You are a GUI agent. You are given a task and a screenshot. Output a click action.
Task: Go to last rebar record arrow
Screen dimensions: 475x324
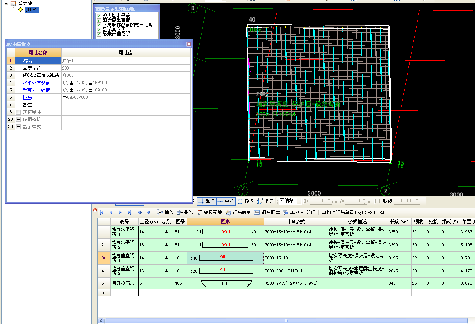129,212
